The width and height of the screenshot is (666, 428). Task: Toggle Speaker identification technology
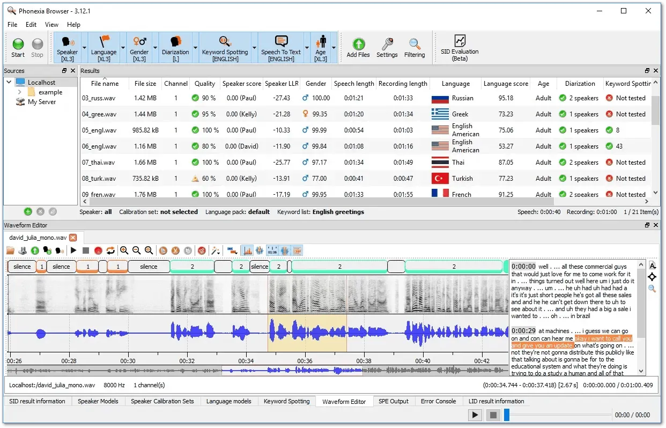(x=68, y=47)
